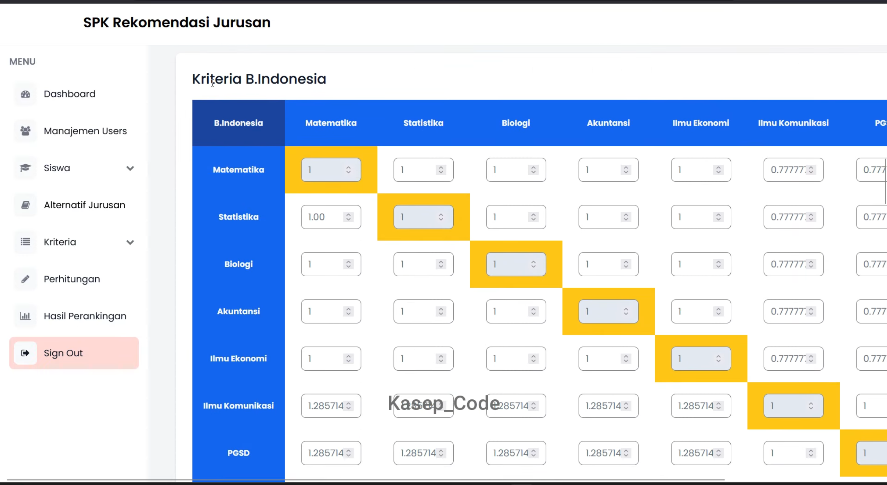Click the SPK Rekomendasi Jurusan title
Viewport: 887px width, 485px height.
tap(177, 23)
